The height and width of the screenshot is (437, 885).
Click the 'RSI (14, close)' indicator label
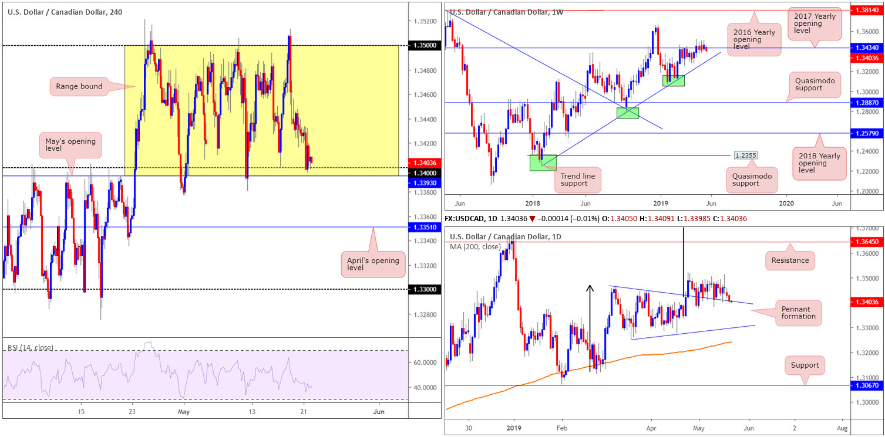click(x=31, y=347)
